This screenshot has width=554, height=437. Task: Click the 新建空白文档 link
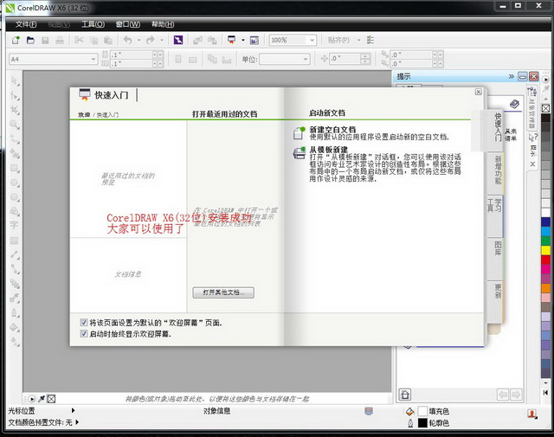click(332, 129)
